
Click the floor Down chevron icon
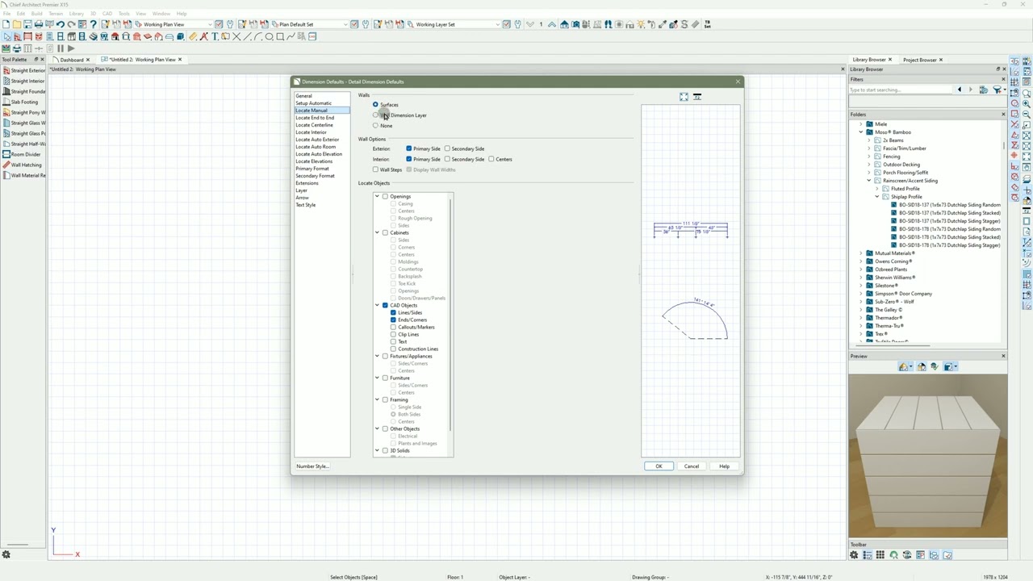(x=530, y=24)
